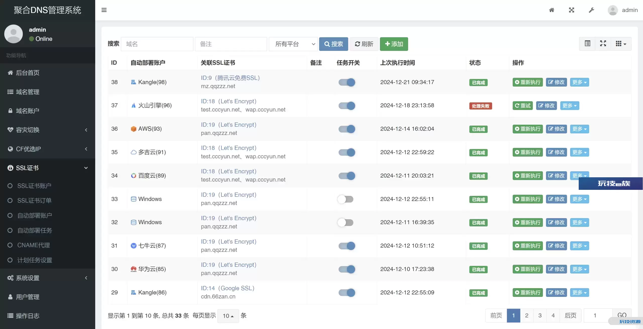
Task: Expand 更多 dropdown for 火山引擎(96) row
Action: coord(569,106)
